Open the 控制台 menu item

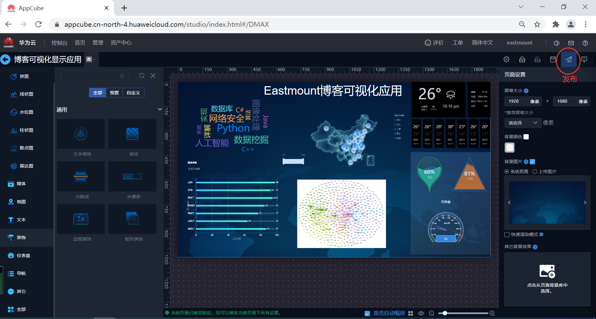pyautogui.click(x=59, y=43)
